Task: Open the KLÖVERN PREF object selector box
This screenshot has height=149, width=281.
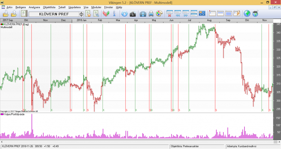Action: click(x=54, y=14)
